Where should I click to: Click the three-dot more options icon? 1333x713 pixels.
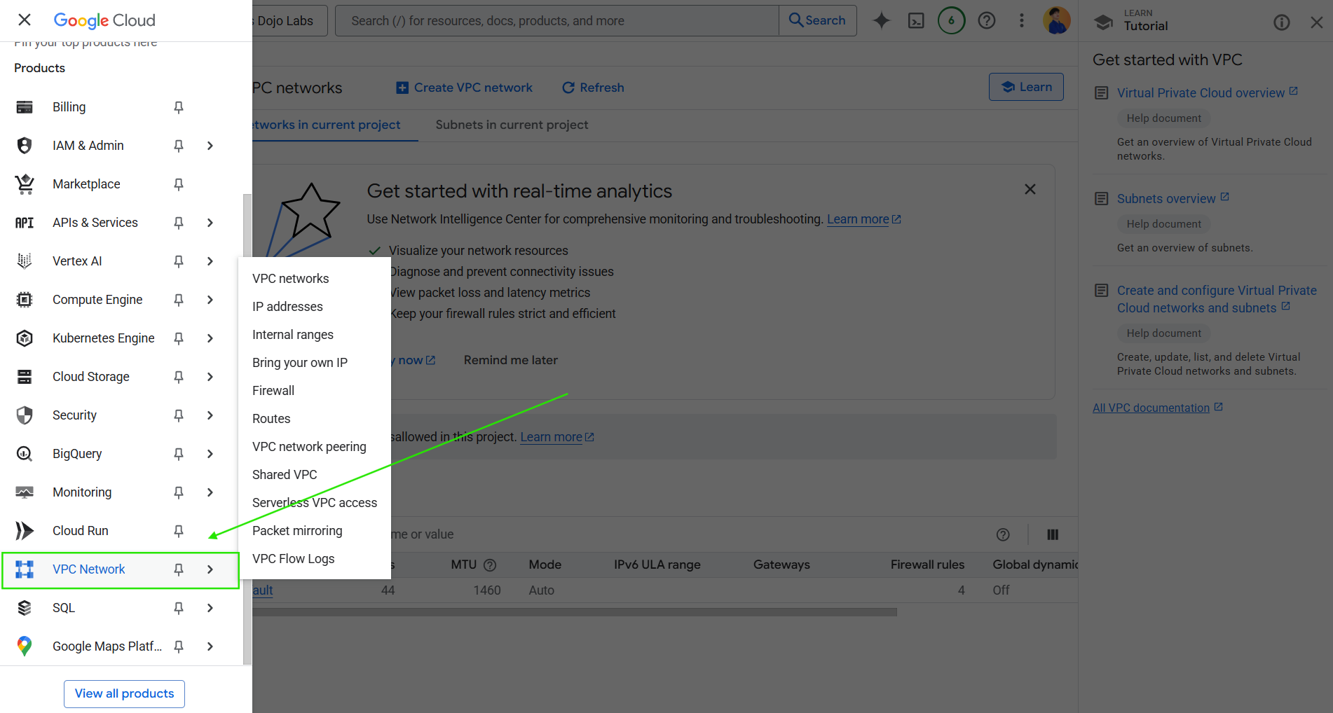pos(1021,21)
